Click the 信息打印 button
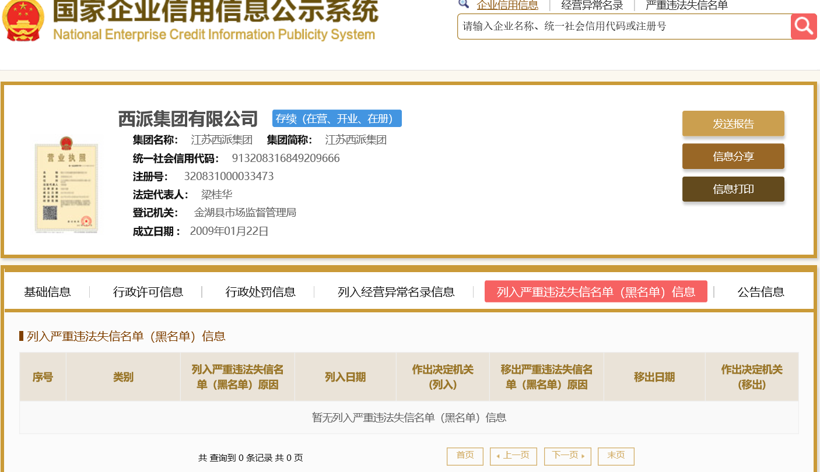 click(x=733, y=189)
